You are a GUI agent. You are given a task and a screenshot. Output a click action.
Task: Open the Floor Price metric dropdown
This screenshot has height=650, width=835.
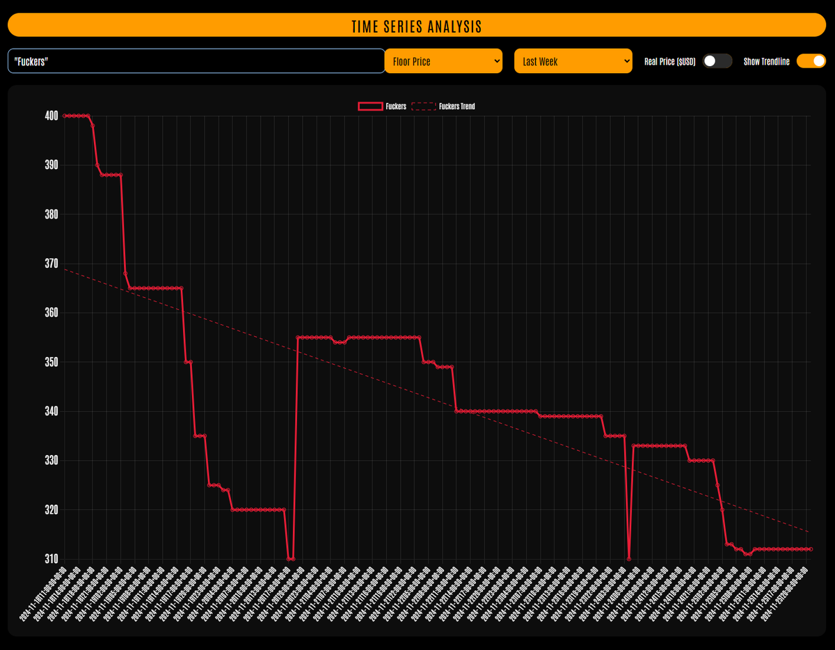pyautogui.click(x=444, y=61)
